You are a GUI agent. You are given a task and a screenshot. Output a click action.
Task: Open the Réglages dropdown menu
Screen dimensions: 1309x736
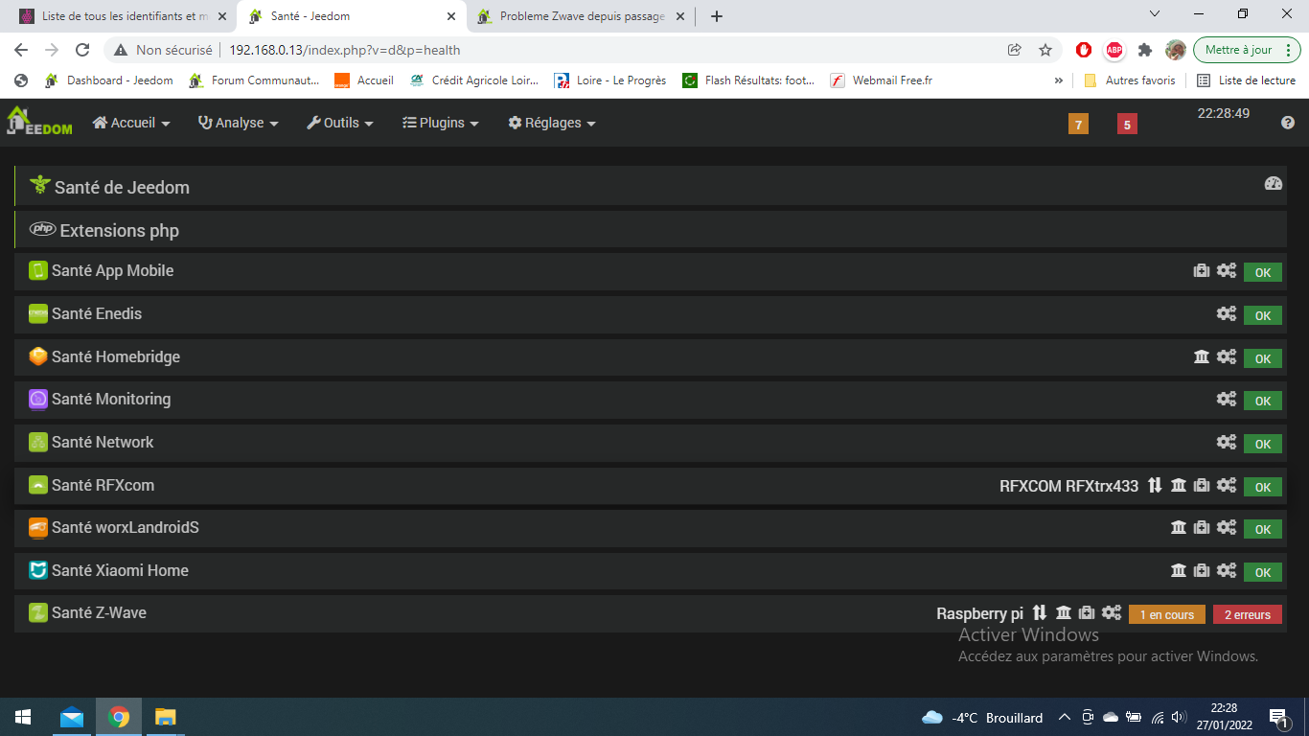pos(552,123)
